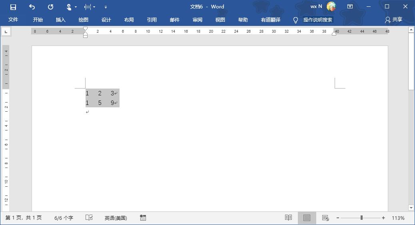Click the 第1页，共1页 page indicator
This screenshot has height=225, width=415.
pos(24,218)
